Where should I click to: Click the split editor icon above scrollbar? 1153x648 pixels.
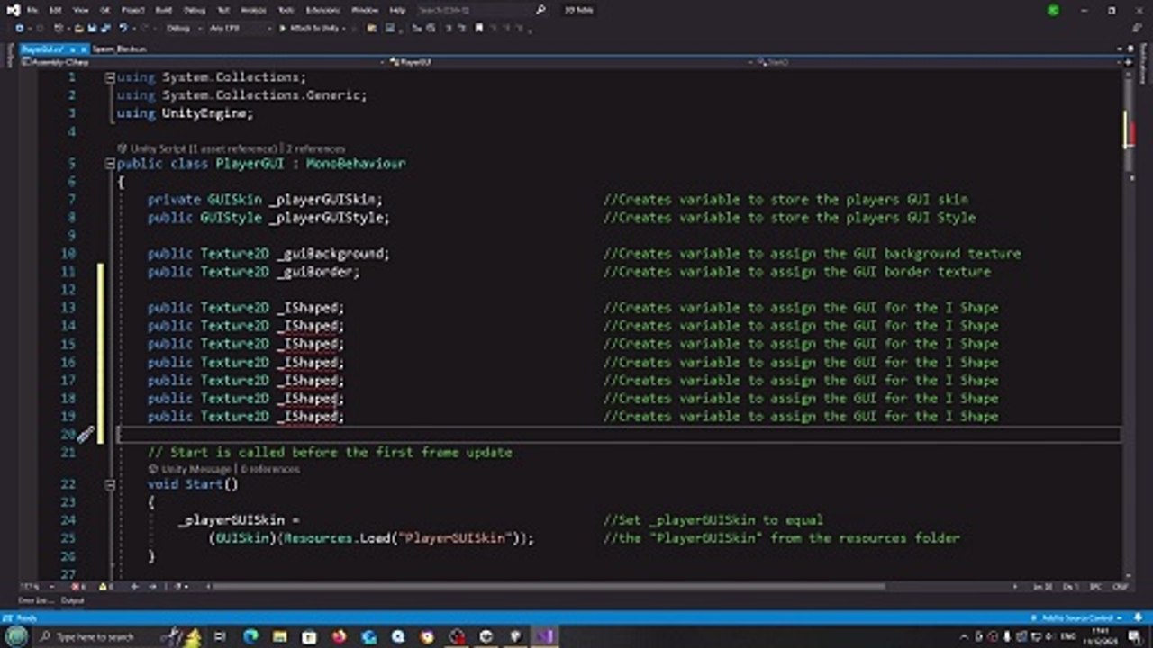(1128, 63)
